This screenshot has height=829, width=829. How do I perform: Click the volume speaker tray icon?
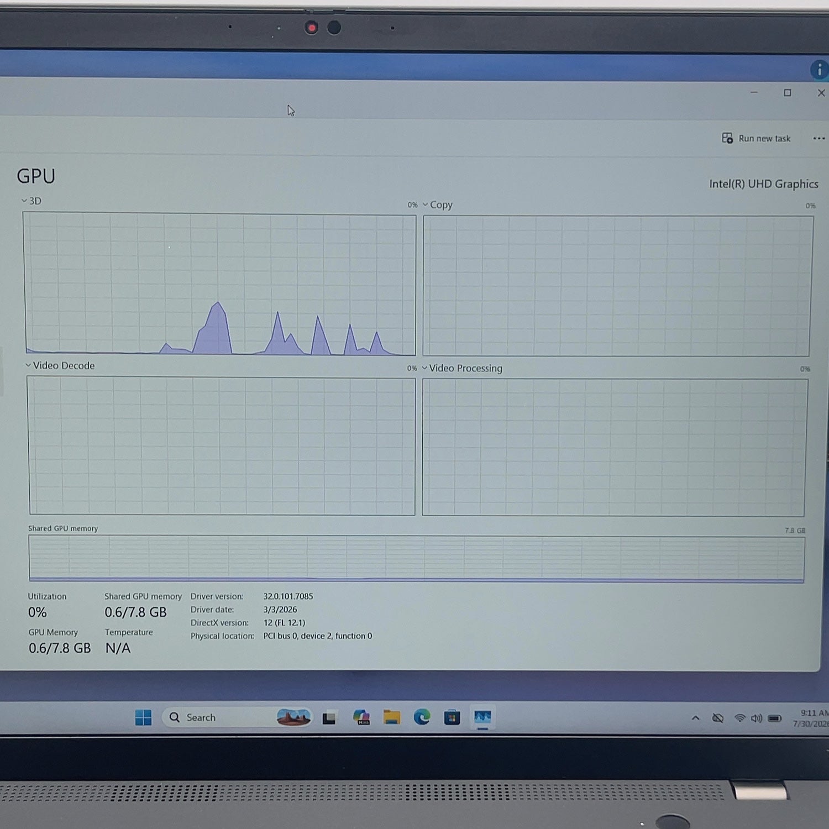tap(756, 718)
